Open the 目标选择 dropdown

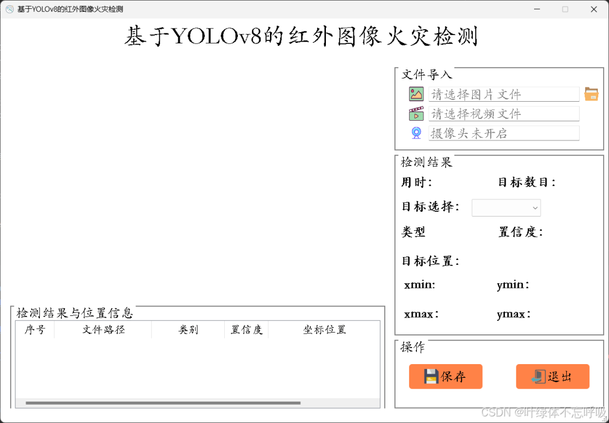[x=506, y=208]
